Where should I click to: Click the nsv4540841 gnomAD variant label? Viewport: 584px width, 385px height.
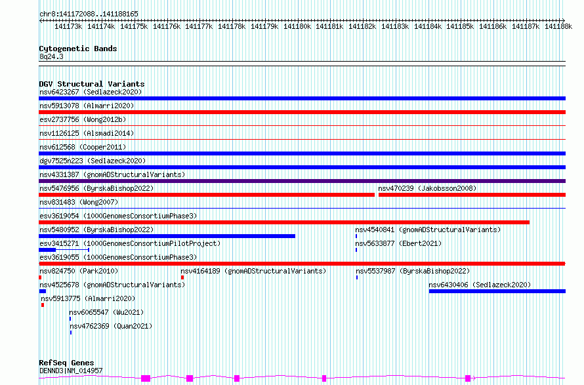click(428, 230)
